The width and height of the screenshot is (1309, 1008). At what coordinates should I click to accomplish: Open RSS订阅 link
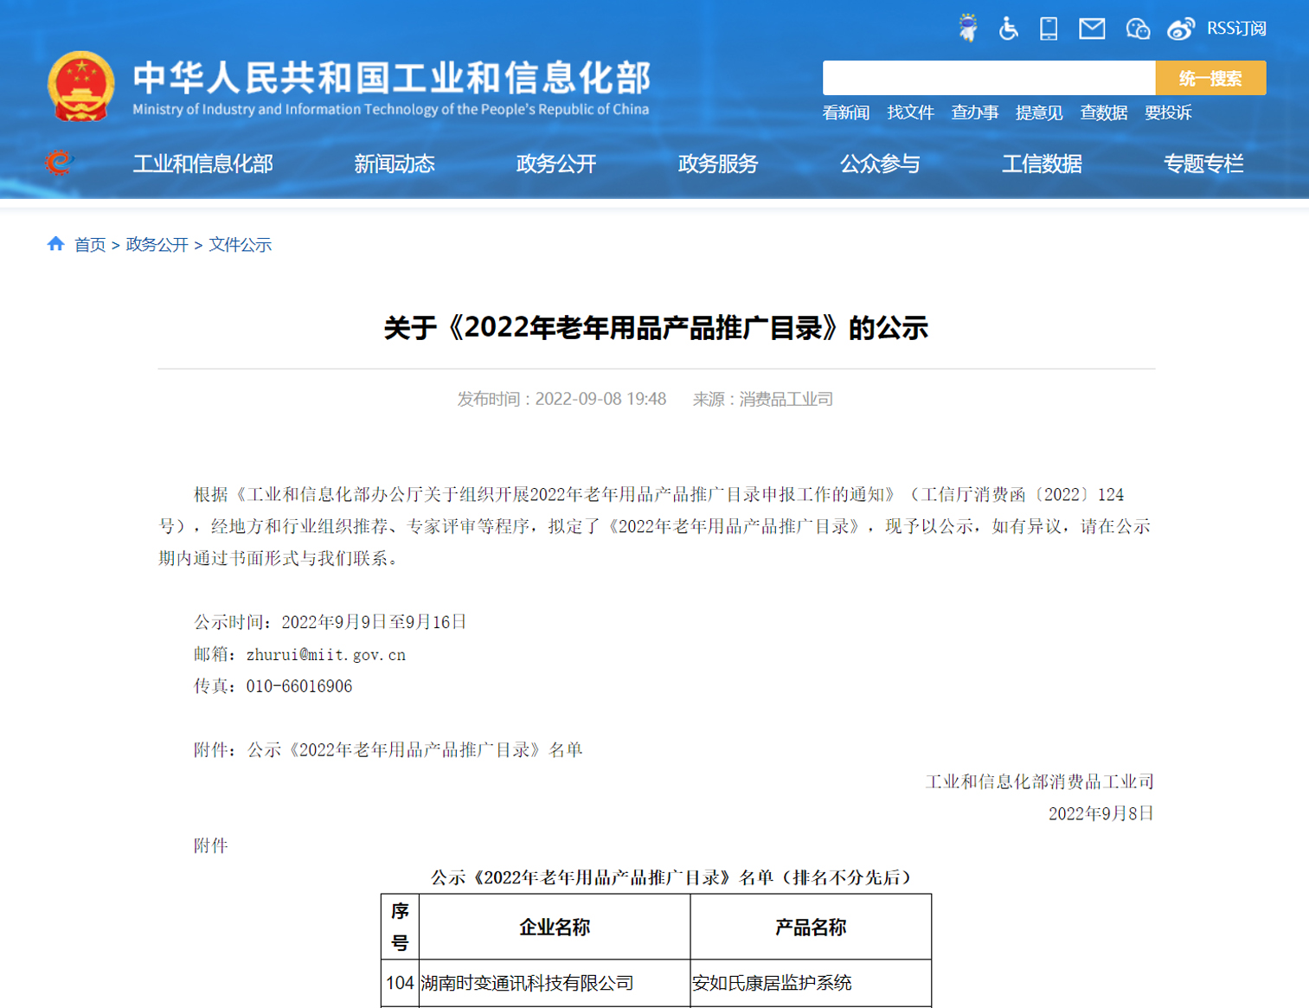coord(1236,29)
